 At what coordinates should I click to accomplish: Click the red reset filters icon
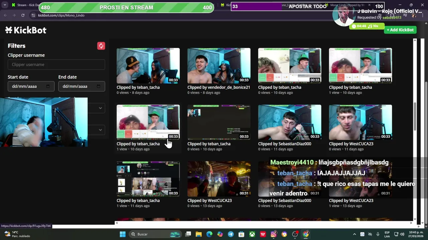click(x=101, y=46)
